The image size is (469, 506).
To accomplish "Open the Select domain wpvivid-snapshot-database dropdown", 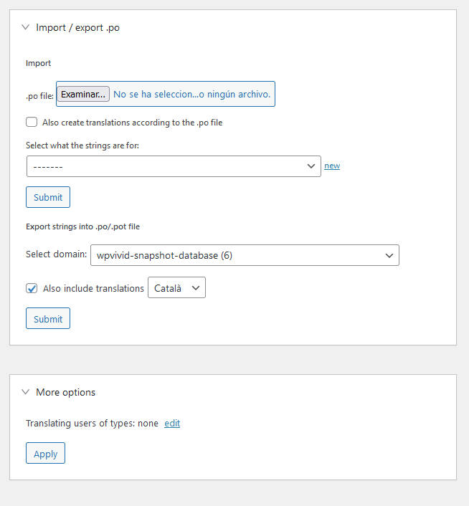I will (245, 255).
